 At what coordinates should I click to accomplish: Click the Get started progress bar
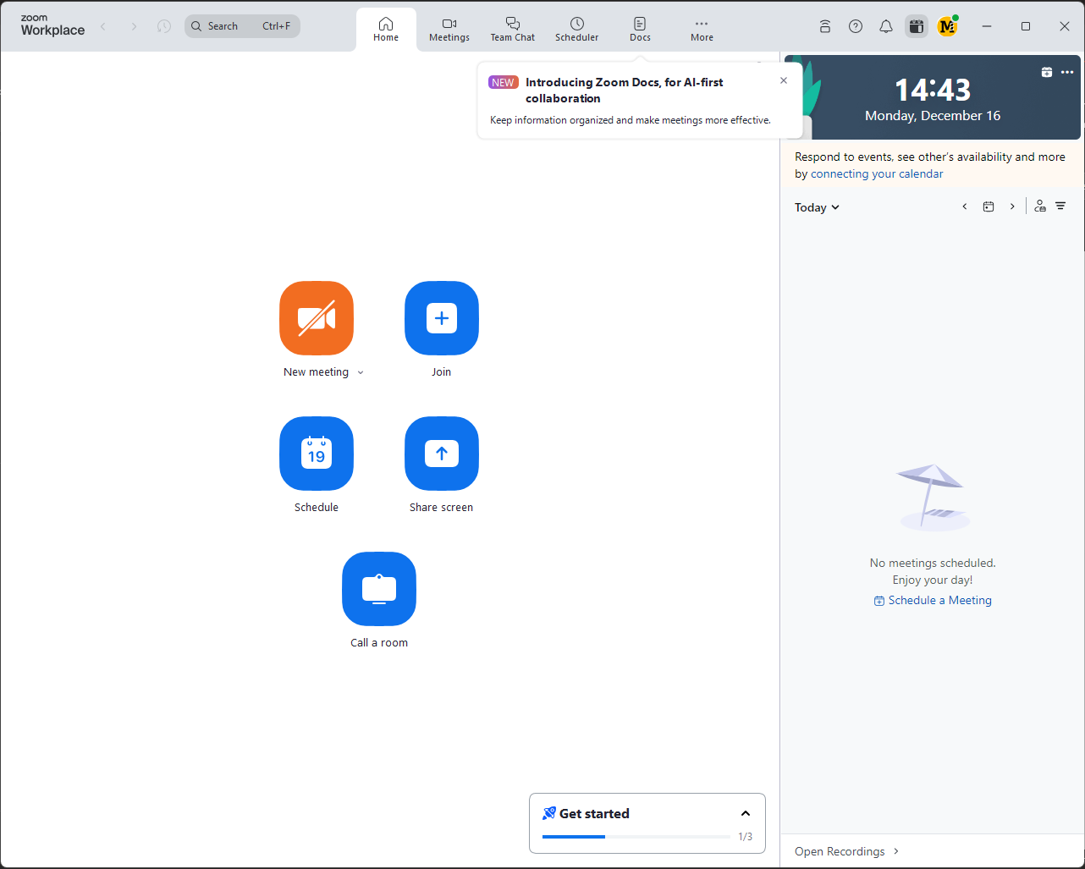pyautogui.click(x=636, y=837)
